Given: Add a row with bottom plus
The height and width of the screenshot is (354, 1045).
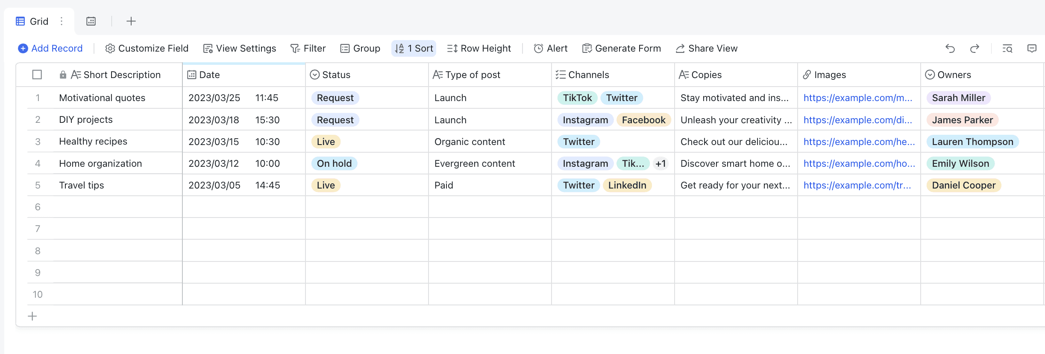Looking at the screenshot, I should (32, 316).
